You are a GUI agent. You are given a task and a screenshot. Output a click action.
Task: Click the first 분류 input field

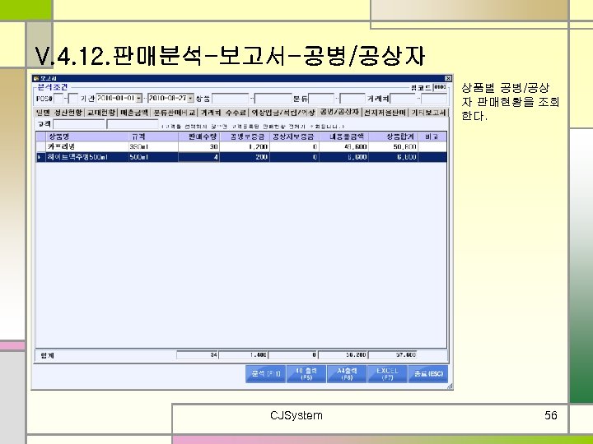click(x=321, y=99)
